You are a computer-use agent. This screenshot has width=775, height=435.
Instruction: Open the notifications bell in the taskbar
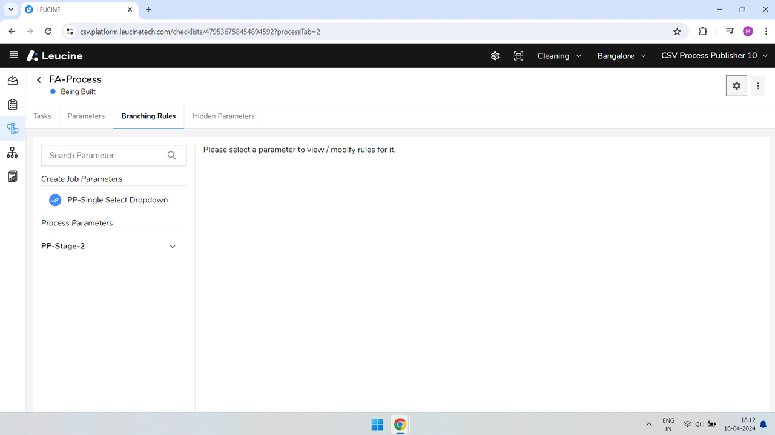click(x=763, y=425)
